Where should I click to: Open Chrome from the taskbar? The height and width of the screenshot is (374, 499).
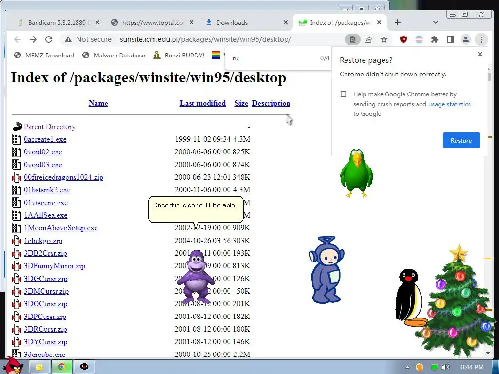click(x=62, y=367)
